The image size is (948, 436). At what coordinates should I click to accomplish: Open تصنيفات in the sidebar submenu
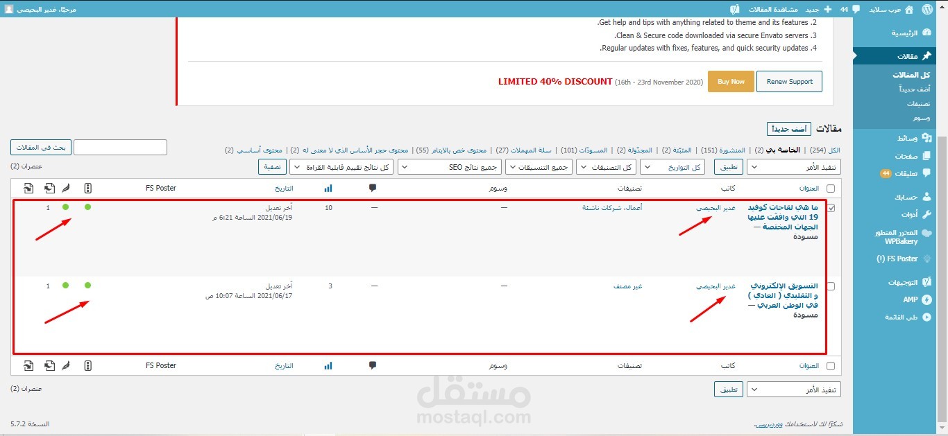click(x=919, y=104)
